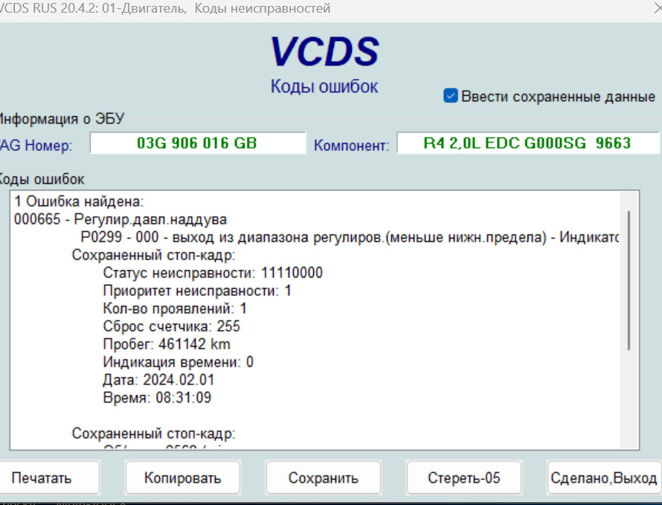Select the P0299 - 000 fault description line

pos(350,237)
